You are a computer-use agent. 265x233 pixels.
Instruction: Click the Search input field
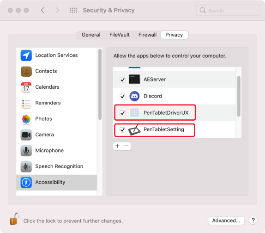click(x=228, y=11)
